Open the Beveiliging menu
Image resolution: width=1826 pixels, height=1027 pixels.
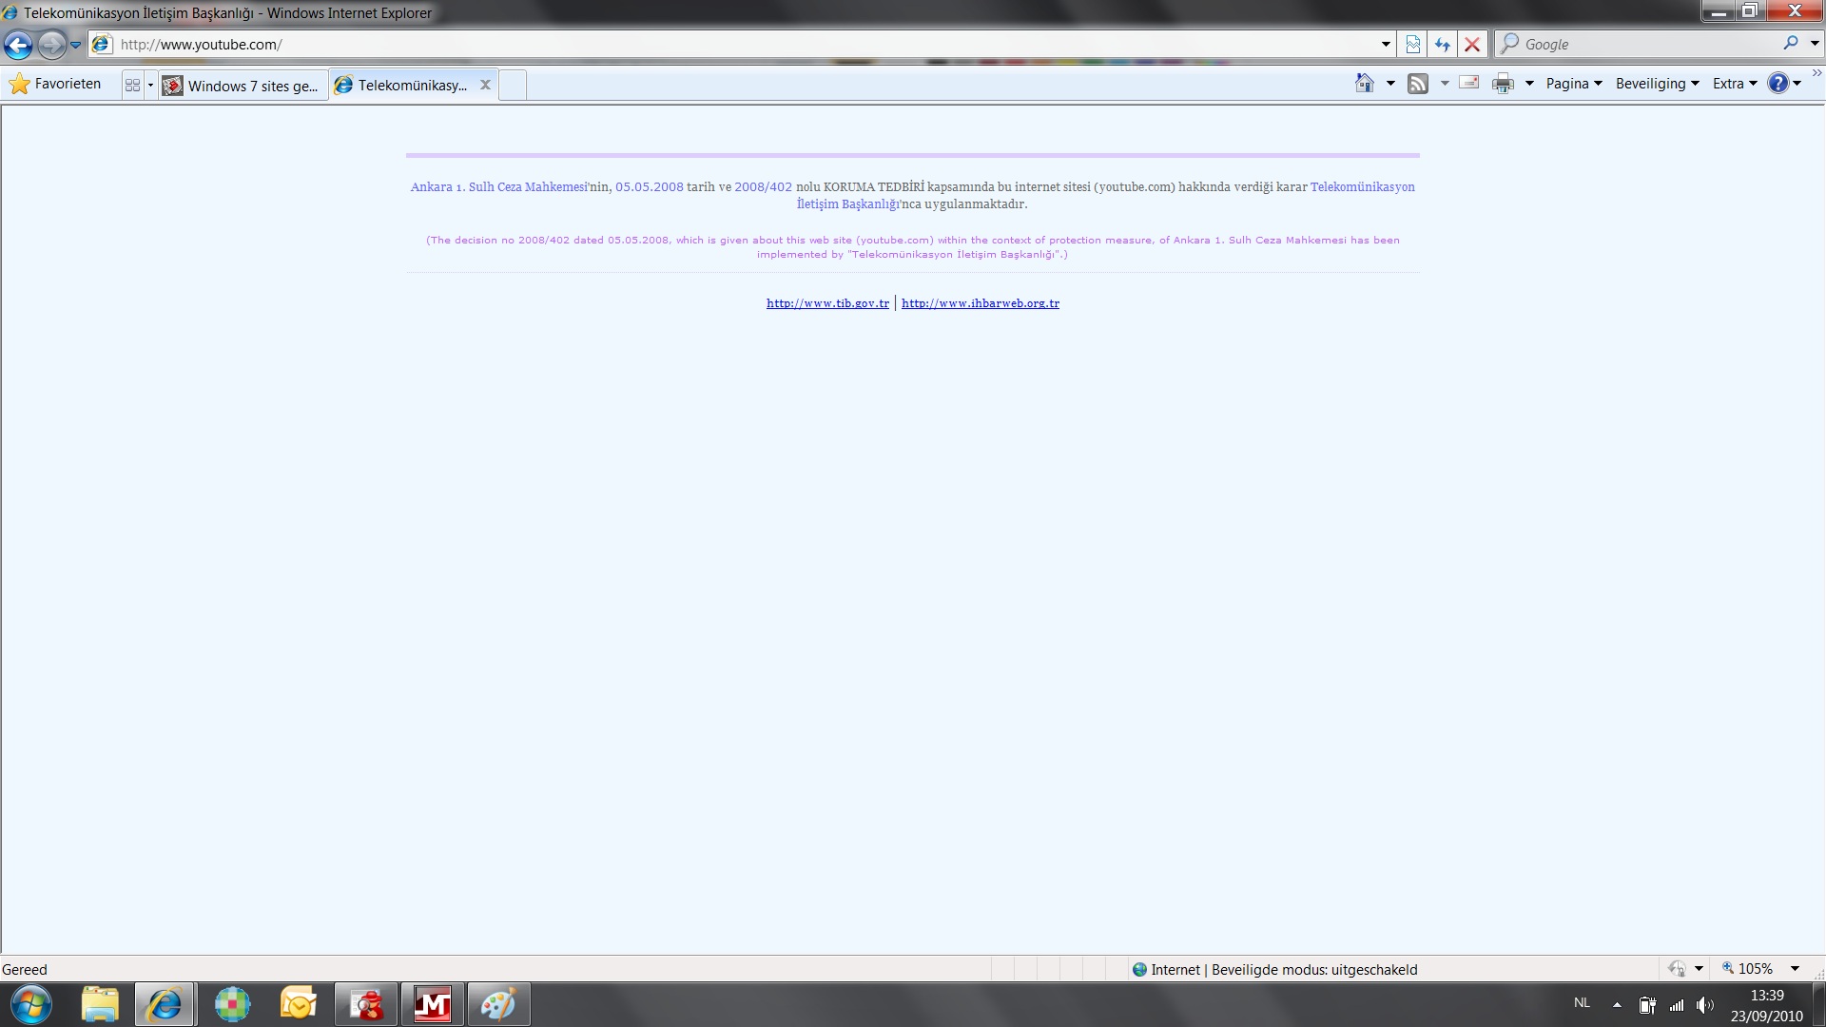[x=1657, y=84]
